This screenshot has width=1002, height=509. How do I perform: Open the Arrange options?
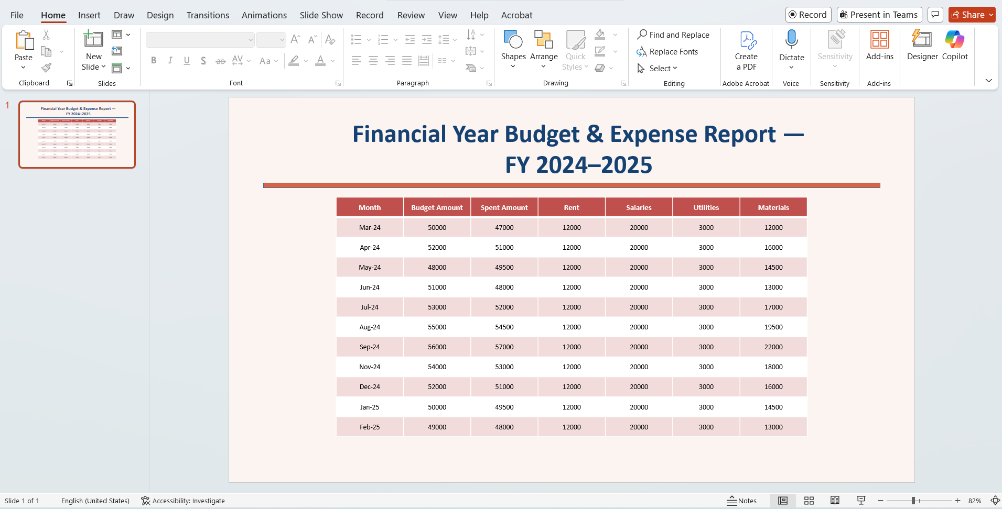click(x=544, y=50)
